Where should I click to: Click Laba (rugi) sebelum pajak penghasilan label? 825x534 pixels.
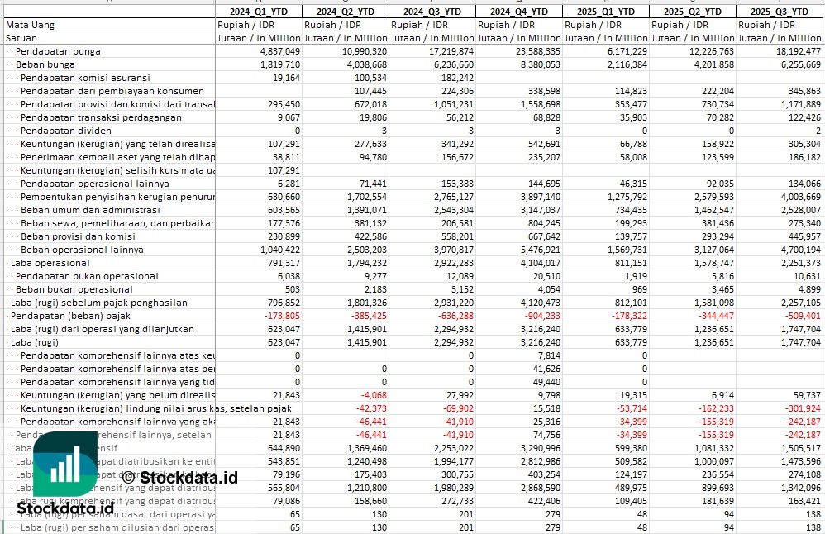99,303
